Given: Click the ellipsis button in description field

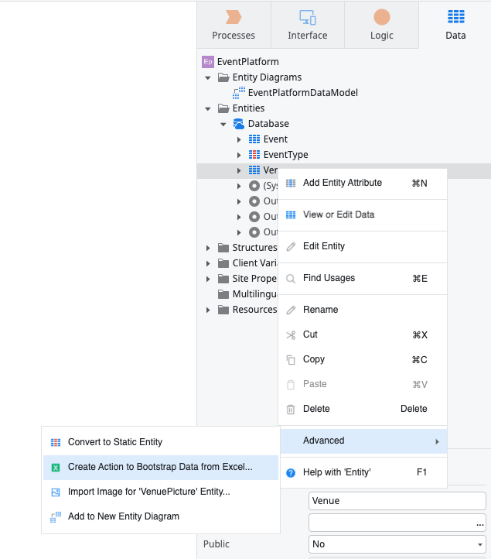Looking at the screenshot, I should 480,524.
